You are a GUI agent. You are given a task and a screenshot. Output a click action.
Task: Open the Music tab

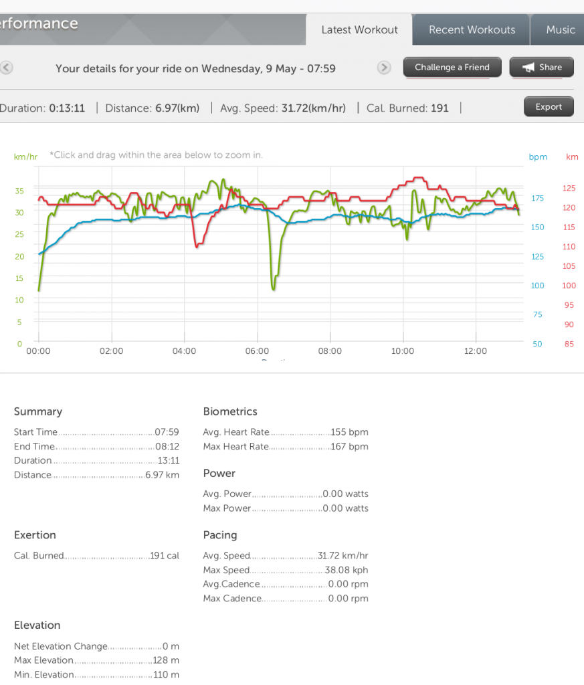(x=559, y=30)
